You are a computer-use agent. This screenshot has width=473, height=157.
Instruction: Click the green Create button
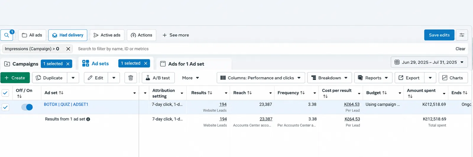(15, 78)
